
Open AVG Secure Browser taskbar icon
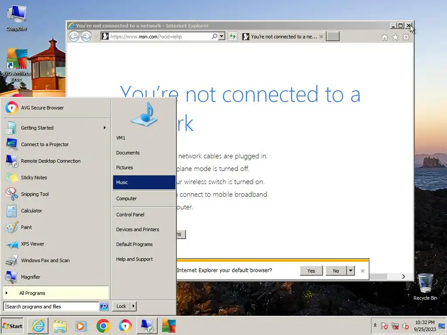coord(125,326)
